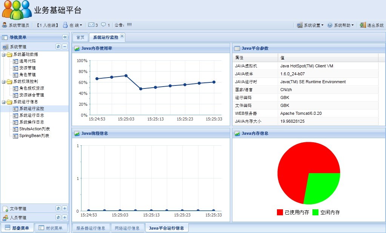386x233 pixels.
Task: Click the Java平台参数 panel grid icon
Action: [x=237, y=48]
